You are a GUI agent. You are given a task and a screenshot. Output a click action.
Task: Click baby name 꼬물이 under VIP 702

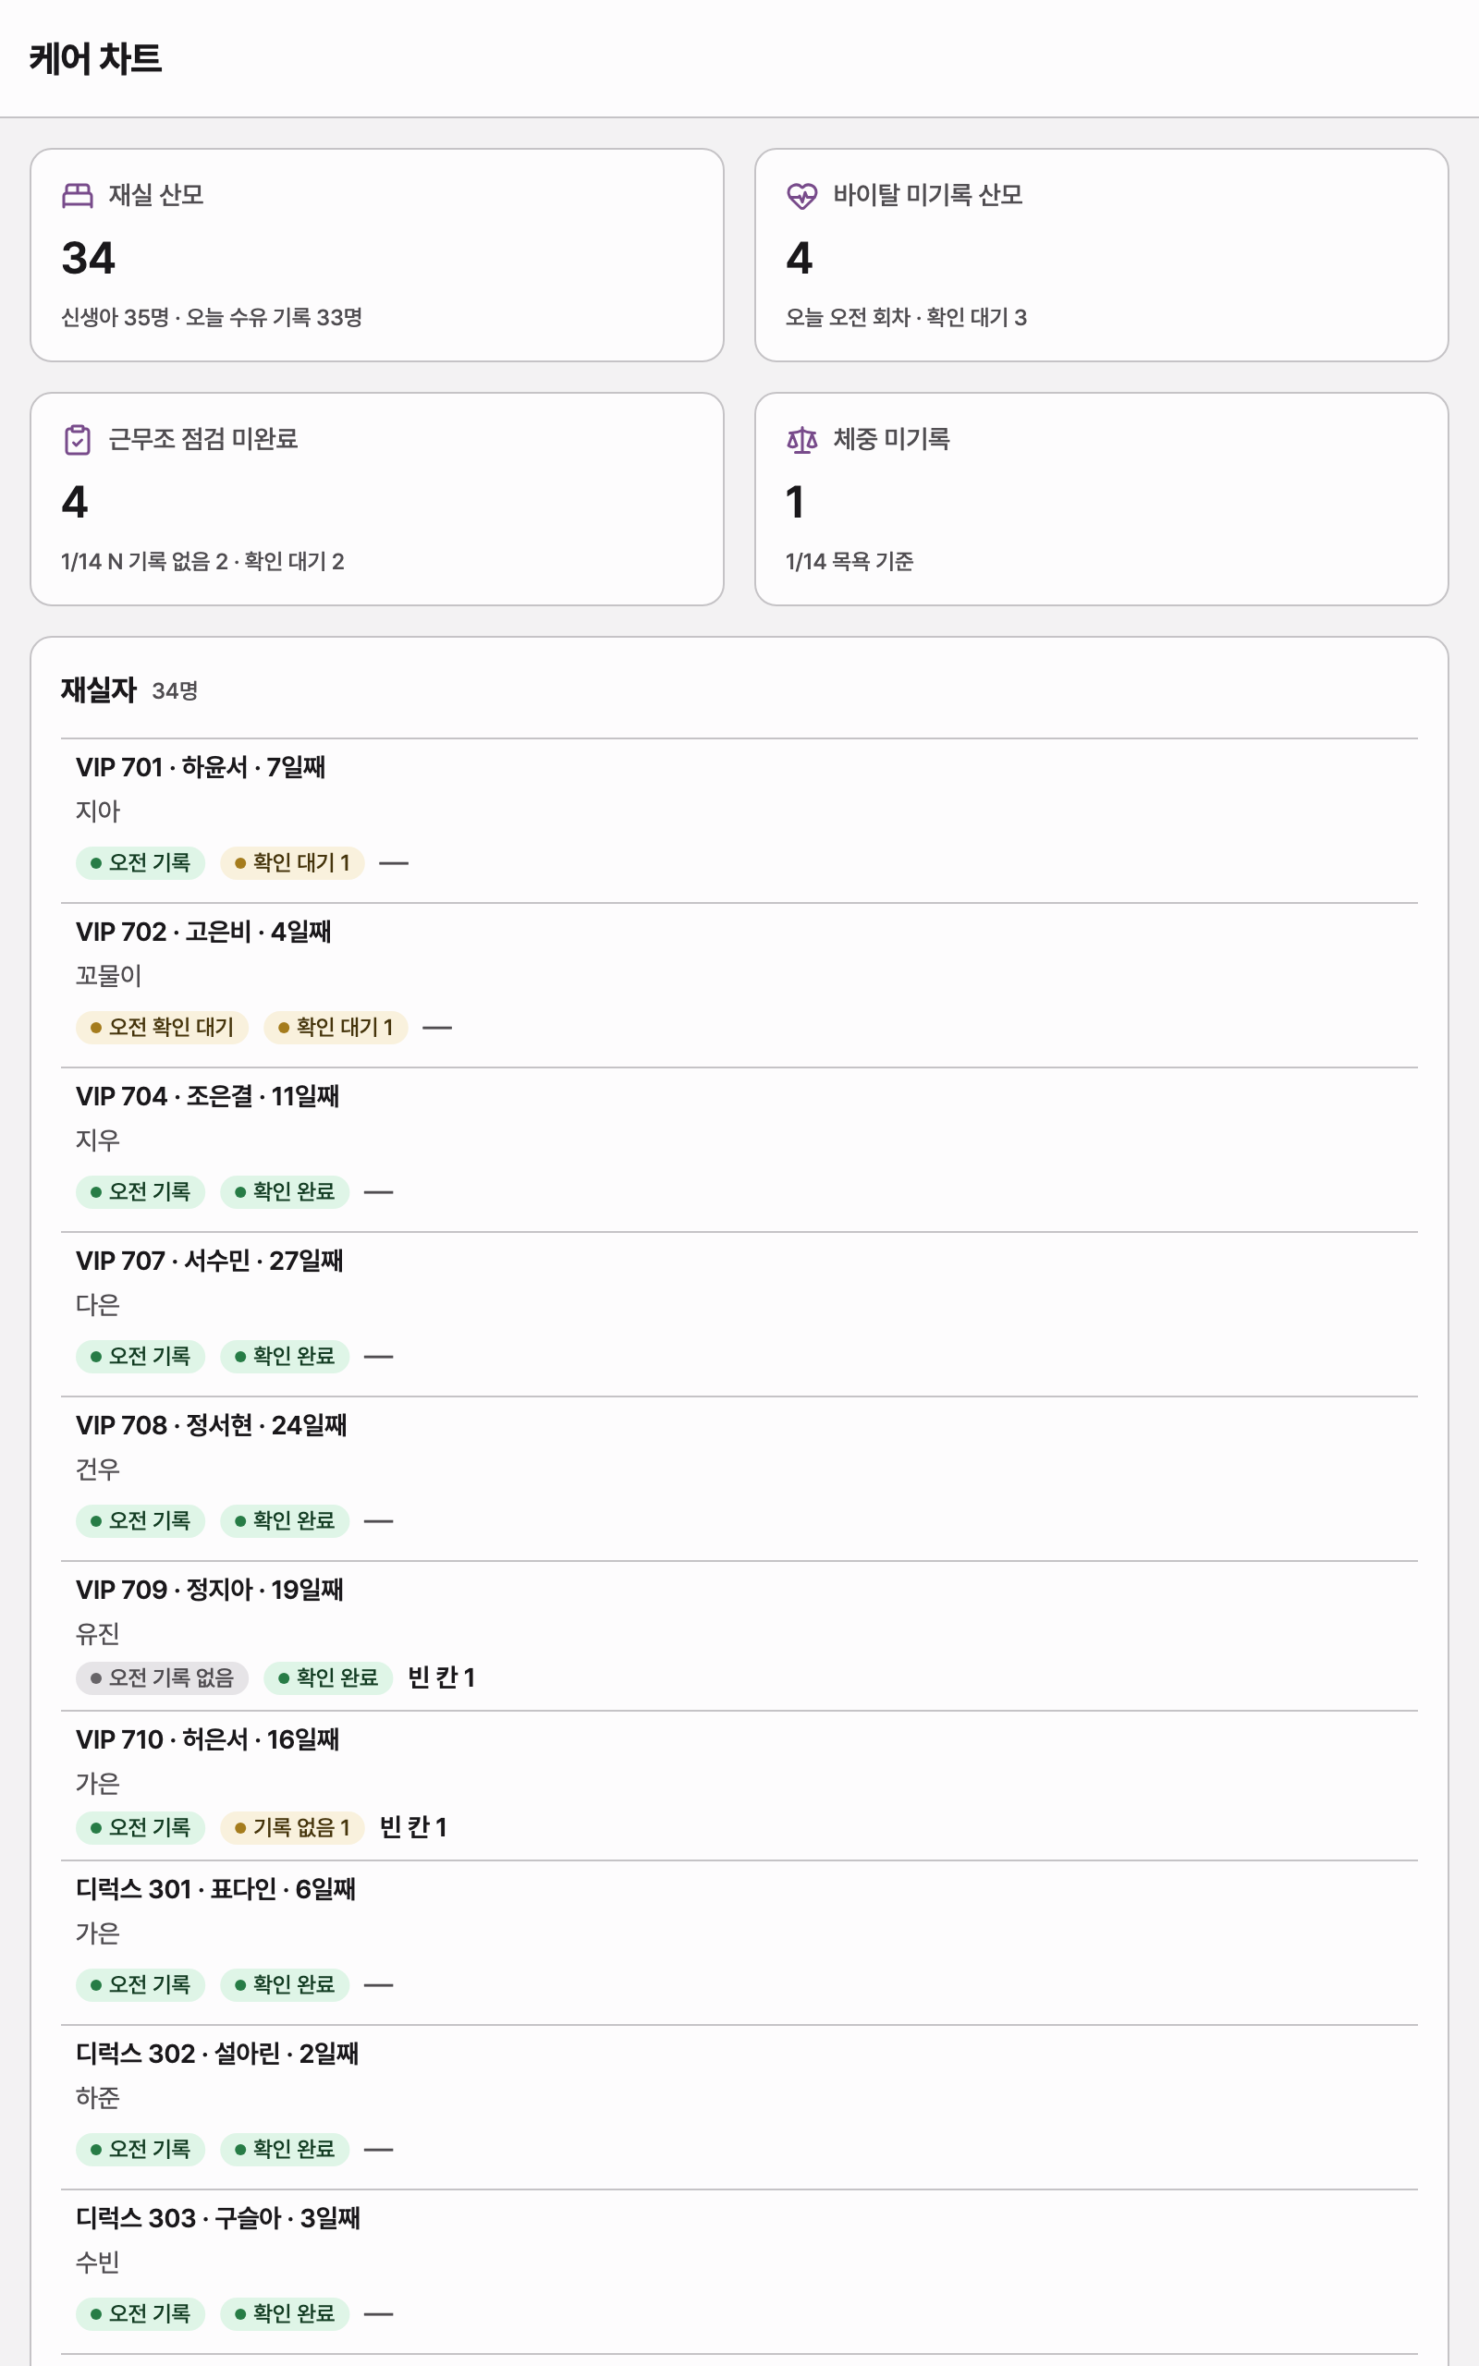tap(108, 976)
